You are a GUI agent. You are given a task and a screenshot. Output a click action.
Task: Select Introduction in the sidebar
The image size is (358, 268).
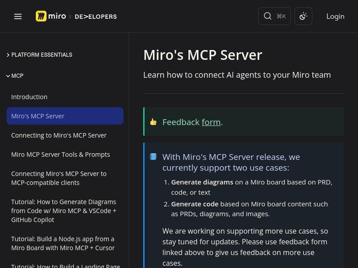click(29, 96)
